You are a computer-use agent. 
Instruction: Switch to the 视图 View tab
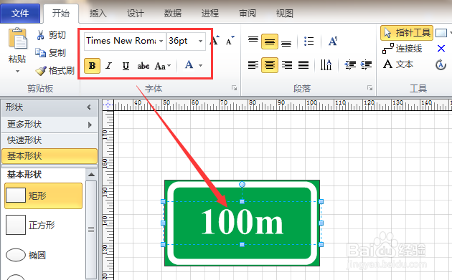click(x=285, y=13)
